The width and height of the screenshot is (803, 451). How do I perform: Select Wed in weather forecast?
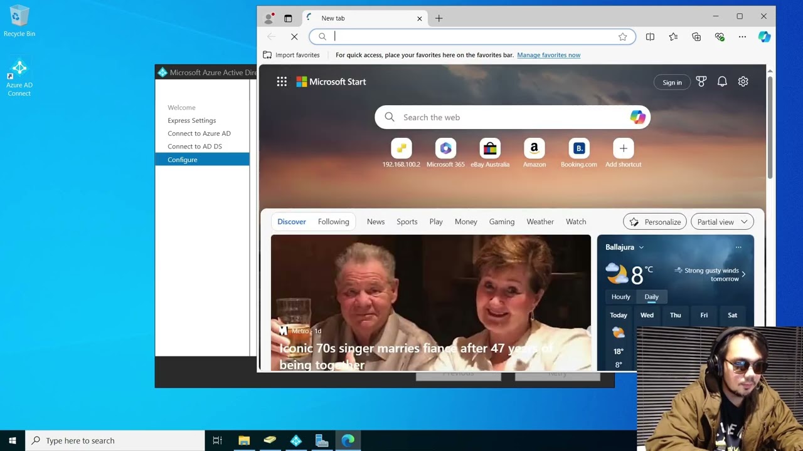point(647,315)
